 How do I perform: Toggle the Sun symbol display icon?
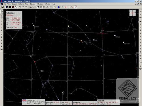tap(140, 24)
